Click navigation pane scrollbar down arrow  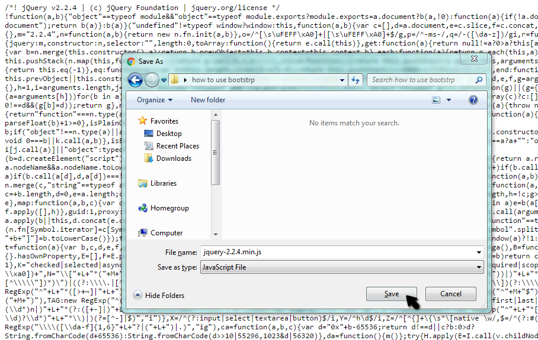[x=216, y=235]
